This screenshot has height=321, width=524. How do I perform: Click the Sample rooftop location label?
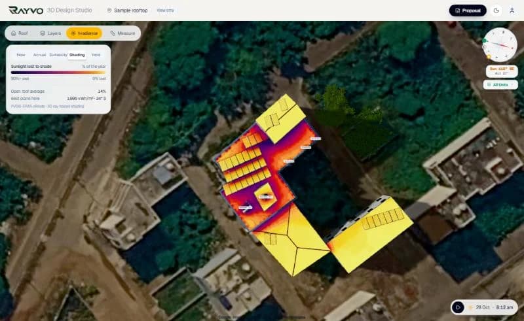[130, 10]
